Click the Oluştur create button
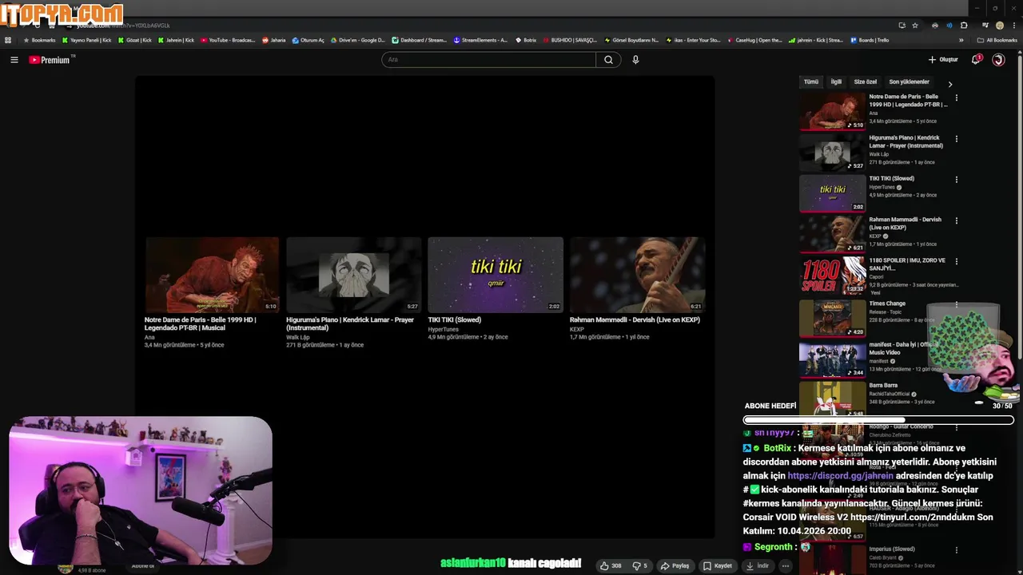 [x=943, y=60]
